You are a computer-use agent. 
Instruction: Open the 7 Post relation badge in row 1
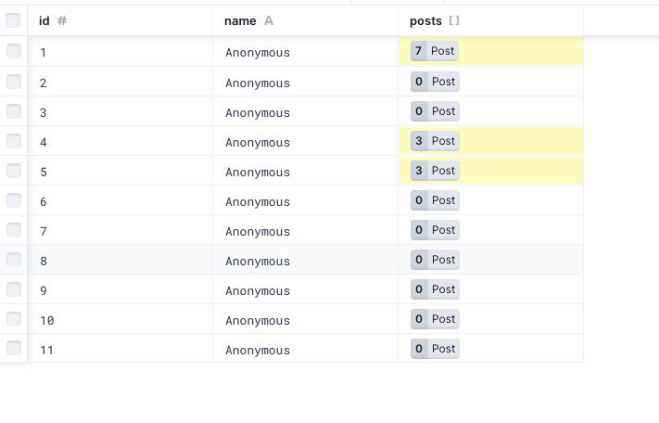point(434,51)
